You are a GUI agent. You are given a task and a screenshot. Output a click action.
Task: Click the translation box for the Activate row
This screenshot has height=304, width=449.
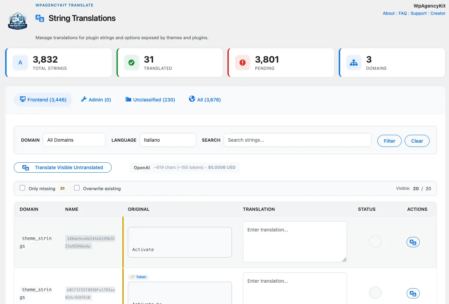pyautogui.click(x=295, y=242)
